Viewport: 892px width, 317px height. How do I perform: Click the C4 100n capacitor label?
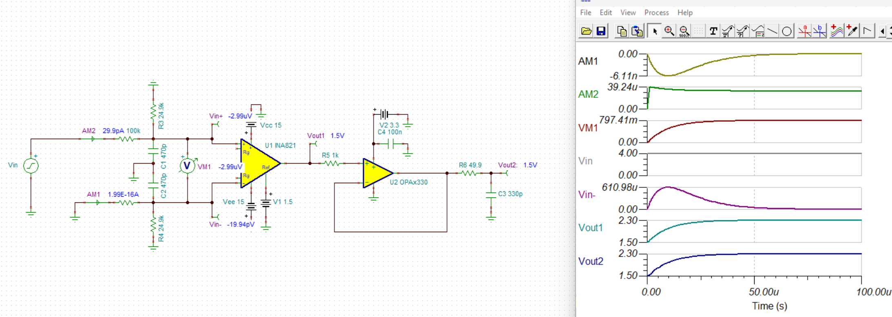[390, 132]
